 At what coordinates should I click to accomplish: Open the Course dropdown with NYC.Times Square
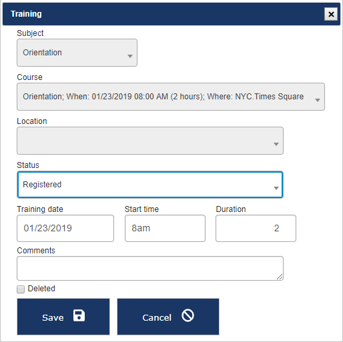(171, 97)
